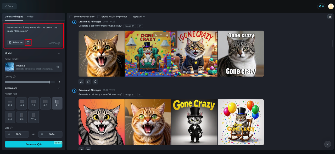This screenshot has width=335, height=154.
Task: Switch to the Video tab
Action: (x=30, y=16)
